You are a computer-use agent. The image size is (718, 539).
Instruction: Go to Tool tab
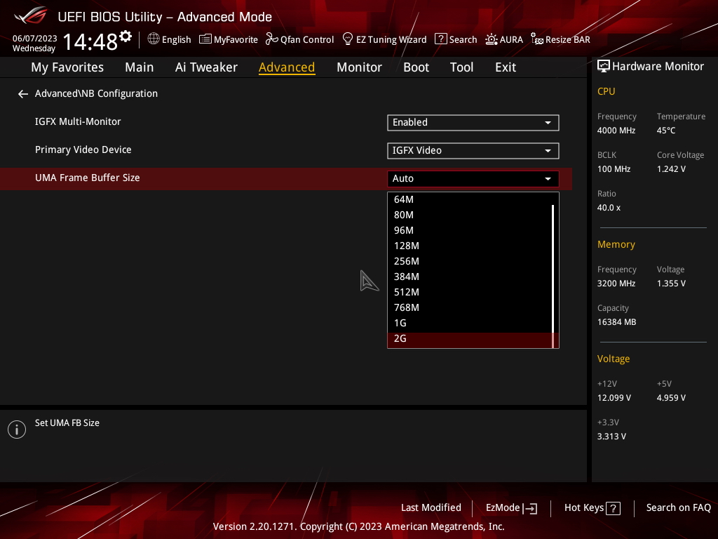click(461, 67)
